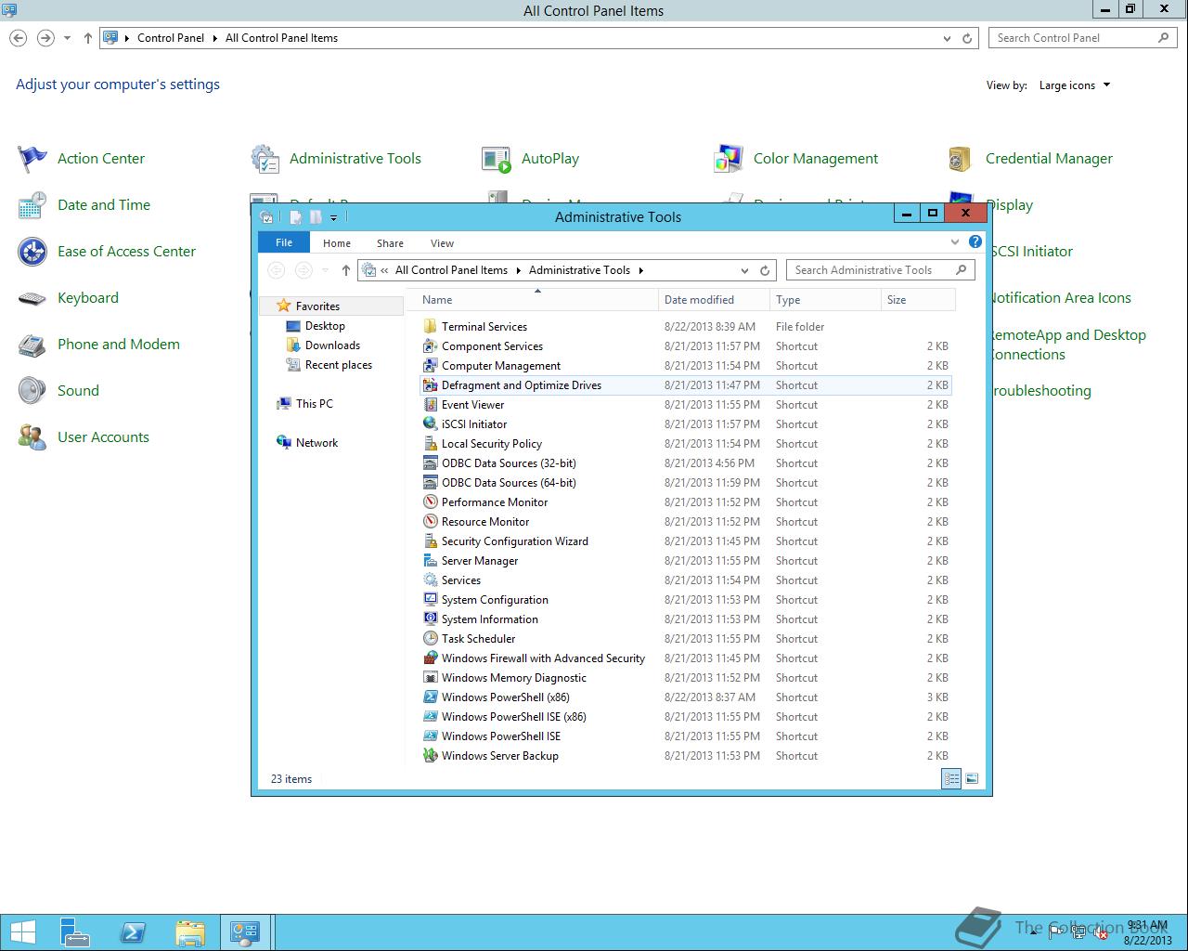
Task: Select Desktop in the navigation pane
Action: pyautogui.click(x=325, y=326)
